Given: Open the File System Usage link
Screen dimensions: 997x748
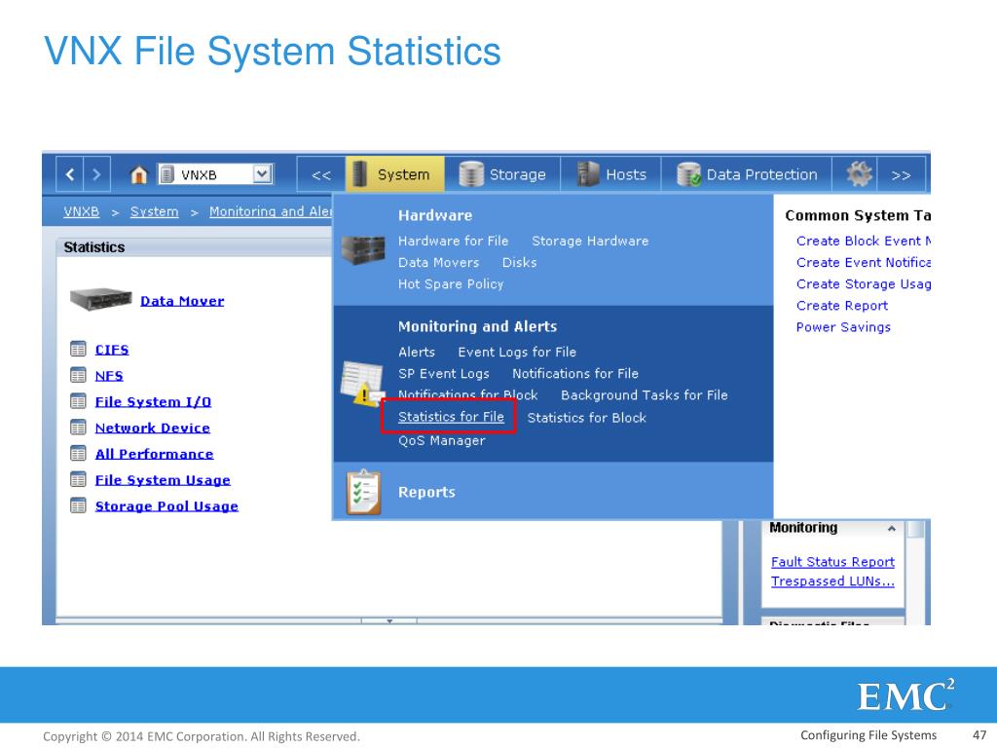Looking at the screenshot, I should 163,480.
